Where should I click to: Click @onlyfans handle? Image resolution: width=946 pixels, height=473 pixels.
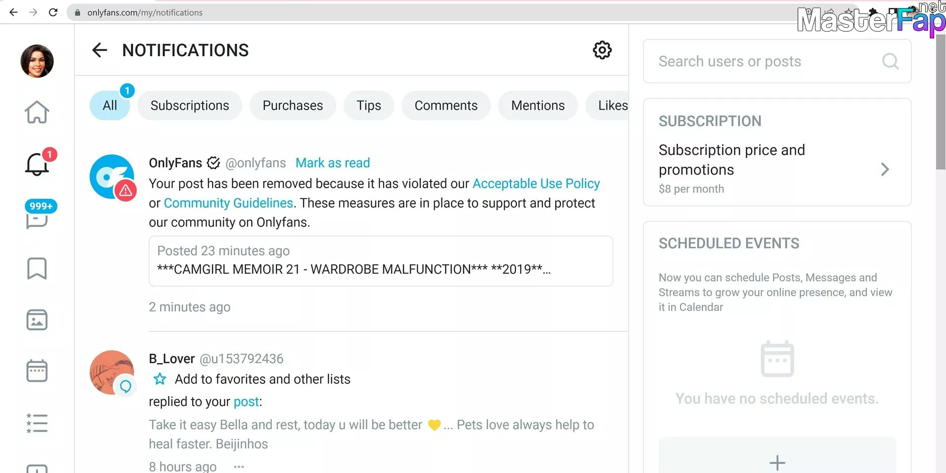(x=255, y=163)
